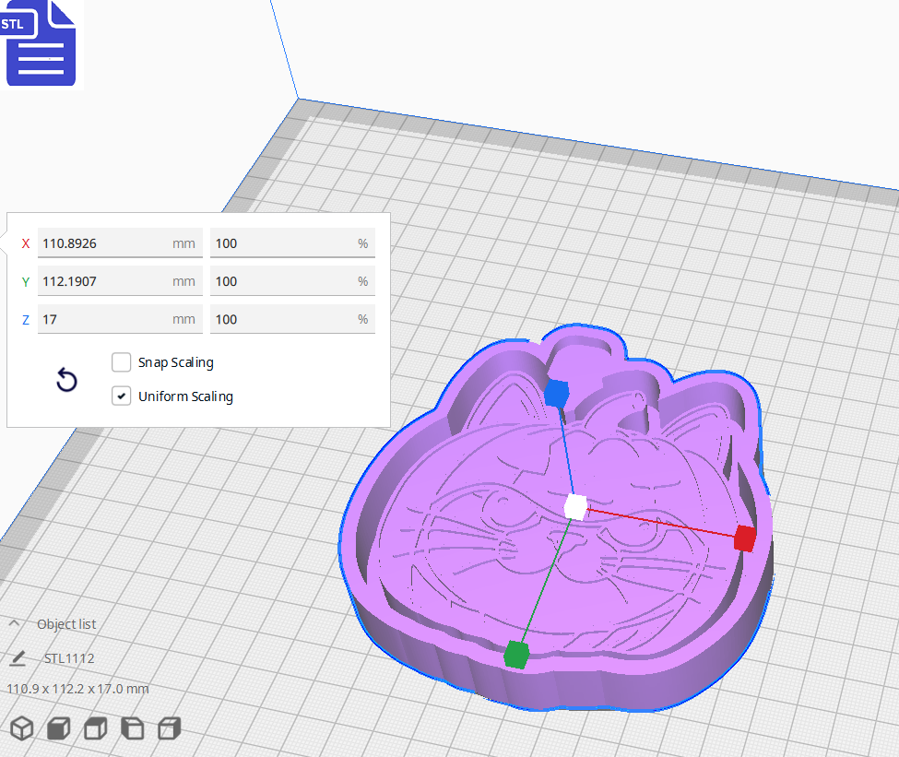
Task: Reset scaling using the circular arrow icon
Action: coord(65,380)
